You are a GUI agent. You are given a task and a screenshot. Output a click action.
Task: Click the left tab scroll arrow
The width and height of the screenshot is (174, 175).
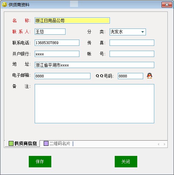click(x=158, y=144)
